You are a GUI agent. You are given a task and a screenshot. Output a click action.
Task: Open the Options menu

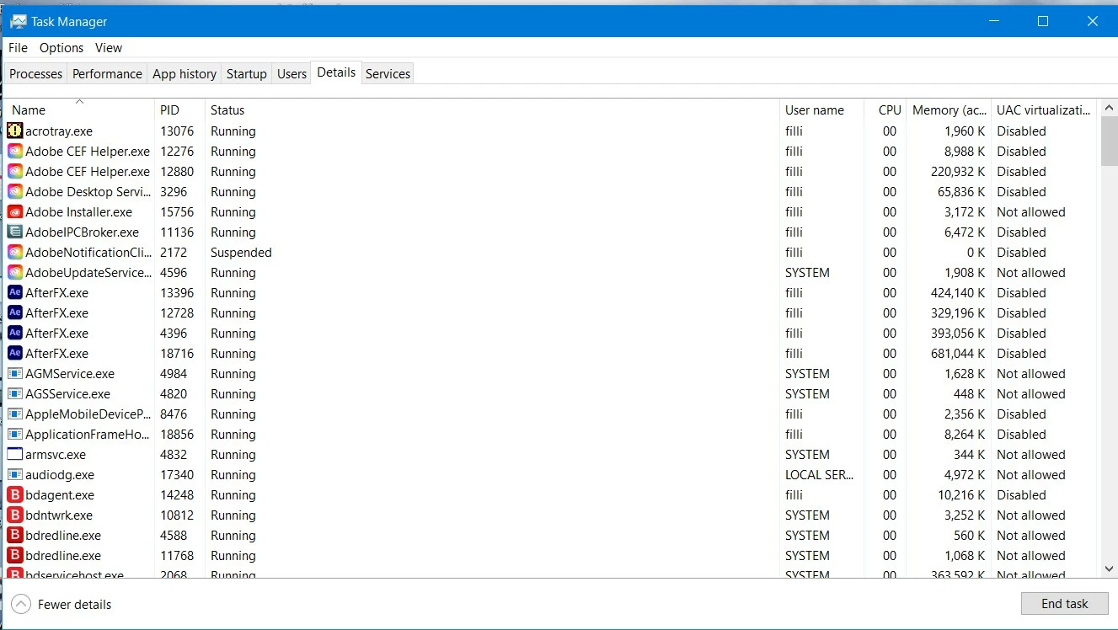pos(62,48)
